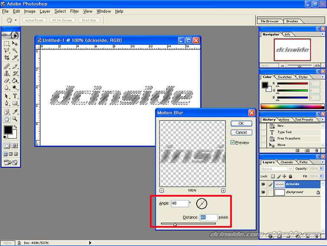Select the Slice tool
The width and height of the screenshot is (327, 246).
click(14, 57)
